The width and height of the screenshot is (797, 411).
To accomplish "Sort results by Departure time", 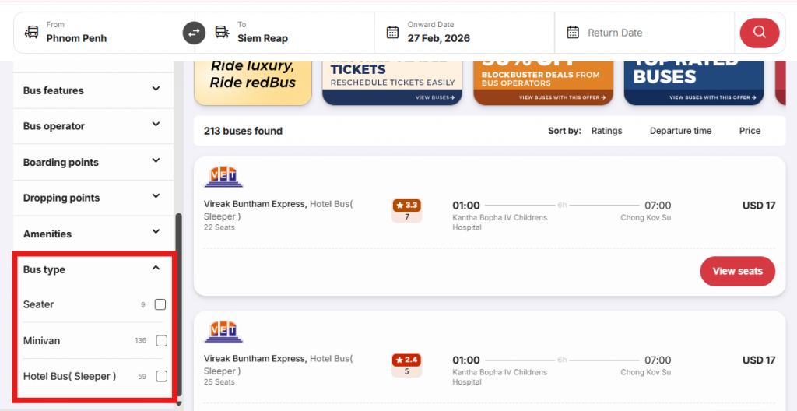I will (680, 131).
